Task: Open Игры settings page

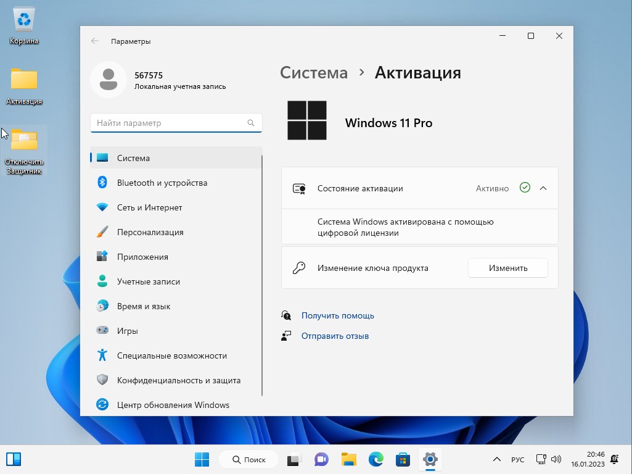Action: point(176,330)
